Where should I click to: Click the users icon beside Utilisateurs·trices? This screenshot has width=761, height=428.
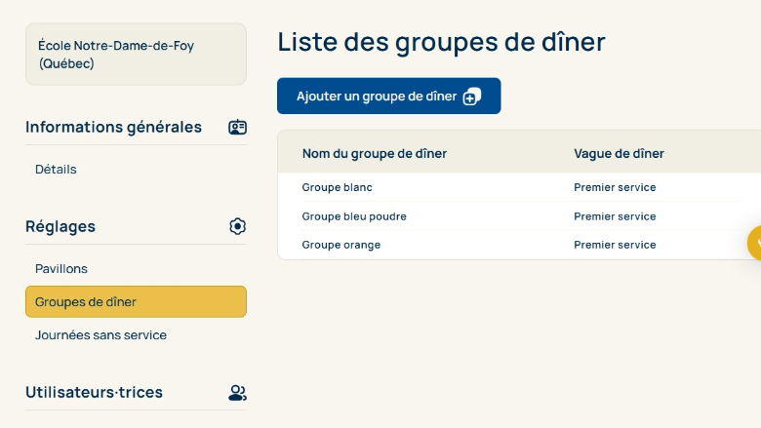click(x=237, y=393)
